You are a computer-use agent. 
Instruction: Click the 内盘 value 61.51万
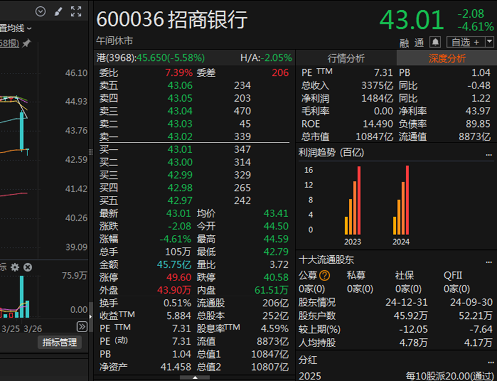(271, 290)
